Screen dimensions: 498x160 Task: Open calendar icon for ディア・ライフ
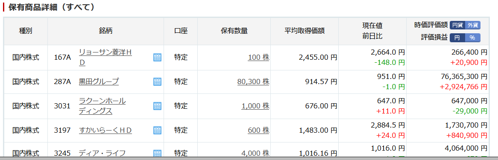[x=157, y=153]
